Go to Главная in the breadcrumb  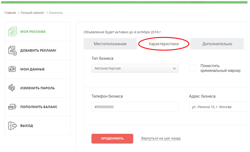pyautogui.click(x=10, y=13)
